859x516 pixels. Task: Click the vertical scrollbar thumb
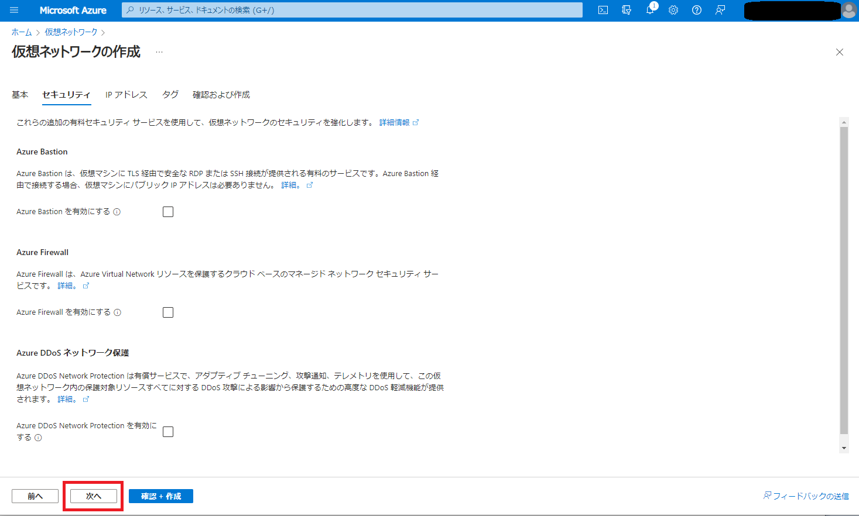click(x=844, y=281)
